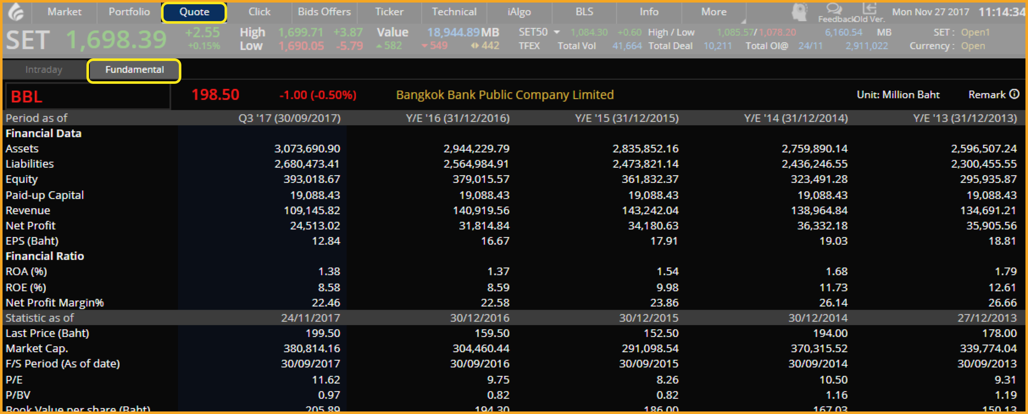The width and height of the screenshot is (1028, 414).
Task: Click the Q3 '17 (30/09/2017) column header
Action: [x=289, y=118]
